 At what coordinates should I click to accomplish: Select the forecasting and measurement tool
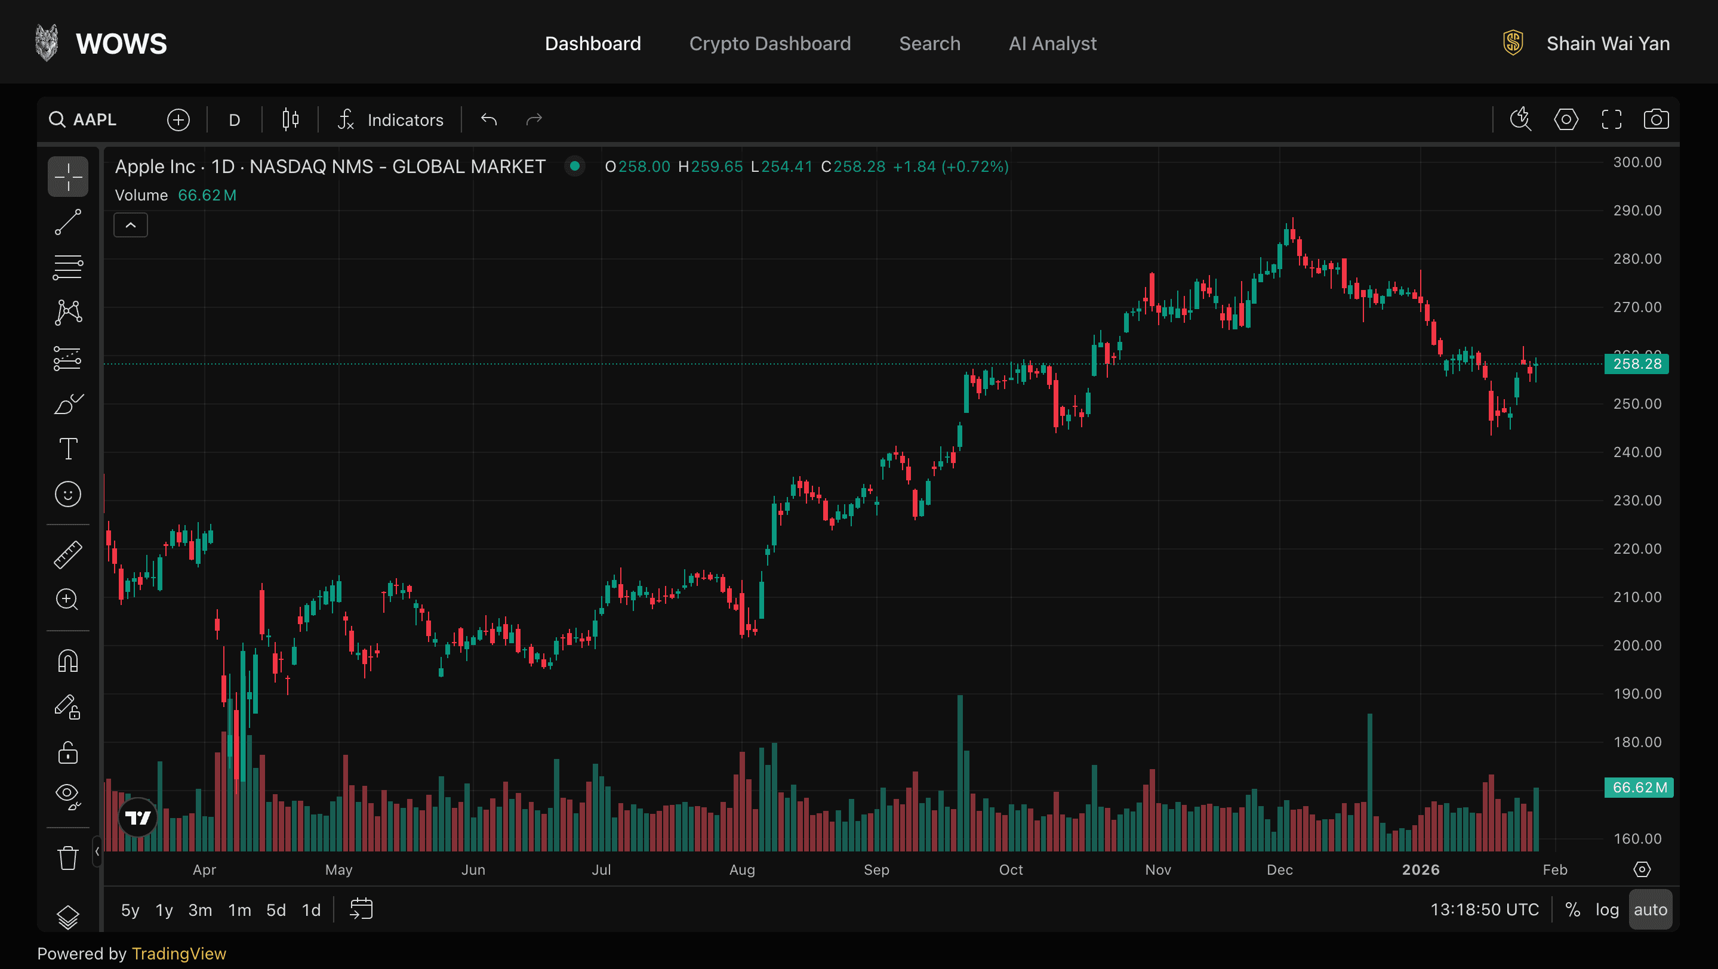click(68, 358)
